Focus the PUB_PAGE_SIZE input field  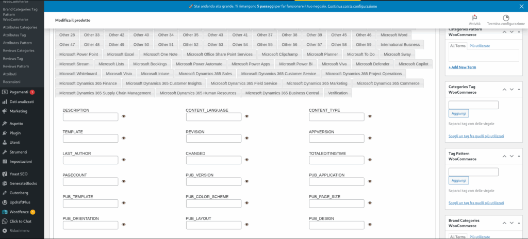[337, 203]
